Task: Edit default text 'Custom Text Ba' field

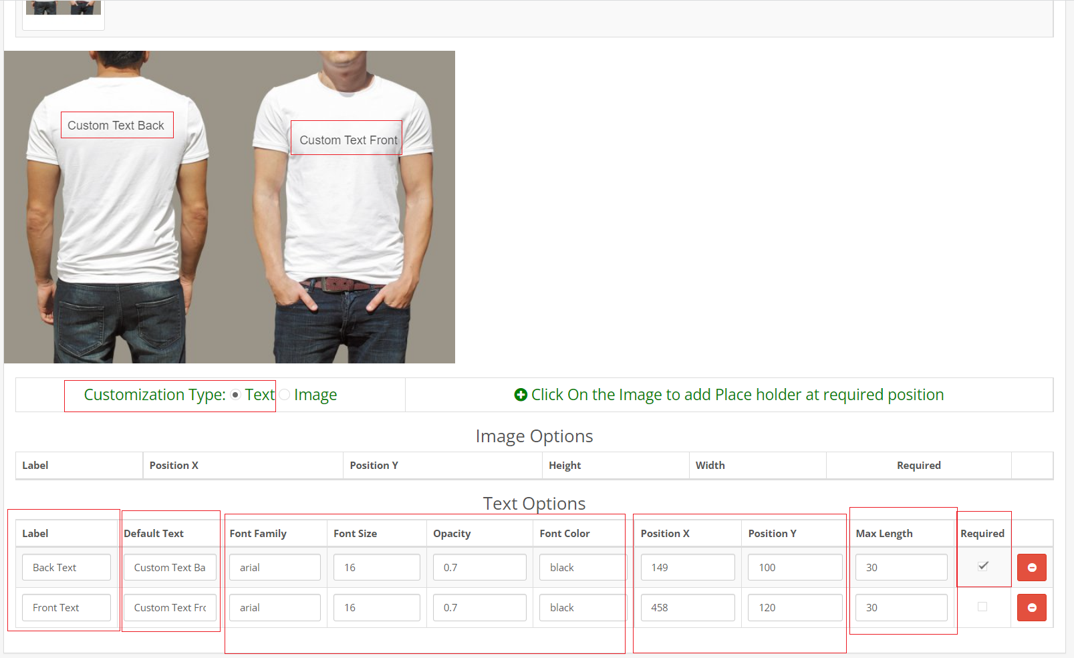Action: coord(170,567)
